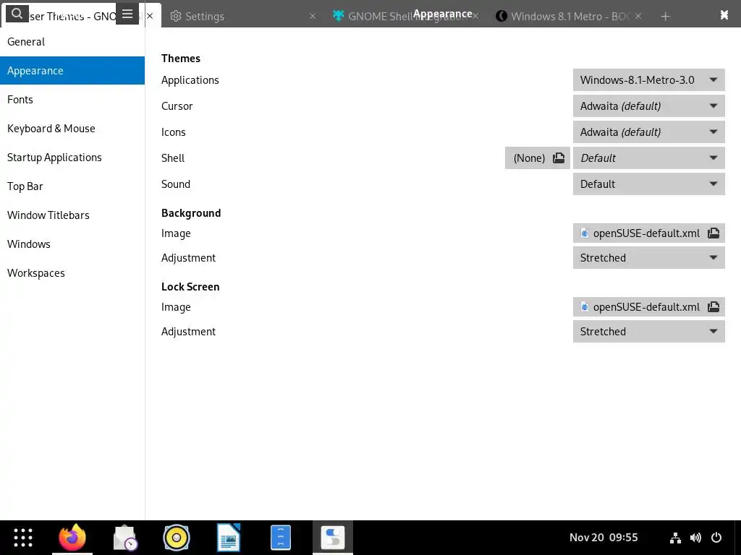The height and width of the screenshot is (555, 741).
Task: Open Applications theme dropdown Windows-8.1-Metro-3.0
Action: pyautogui.click(x=648, y=79)
